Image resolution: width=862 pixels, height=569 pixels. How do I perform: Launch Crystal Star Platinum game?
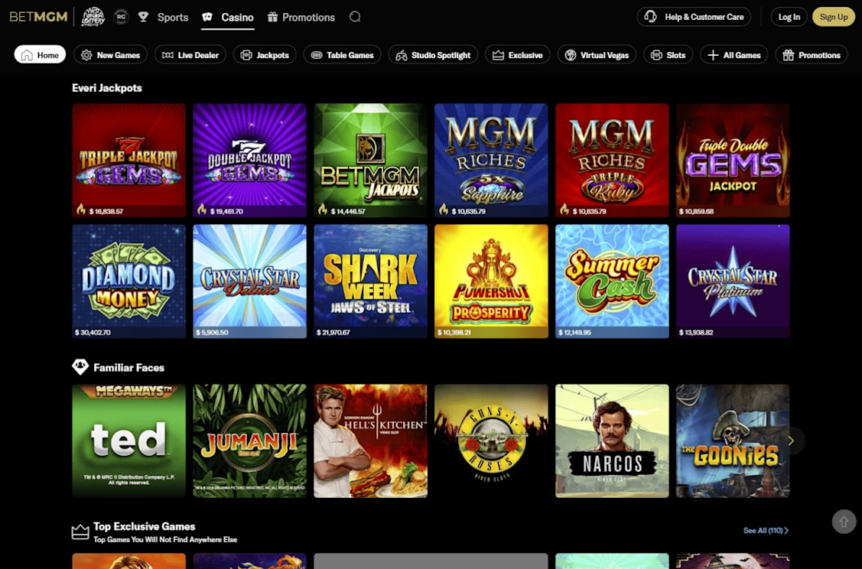coord(733,281)
